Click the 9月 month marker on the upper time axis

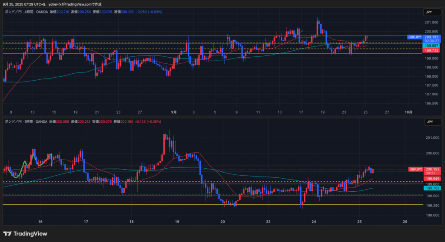pos(174,112)
